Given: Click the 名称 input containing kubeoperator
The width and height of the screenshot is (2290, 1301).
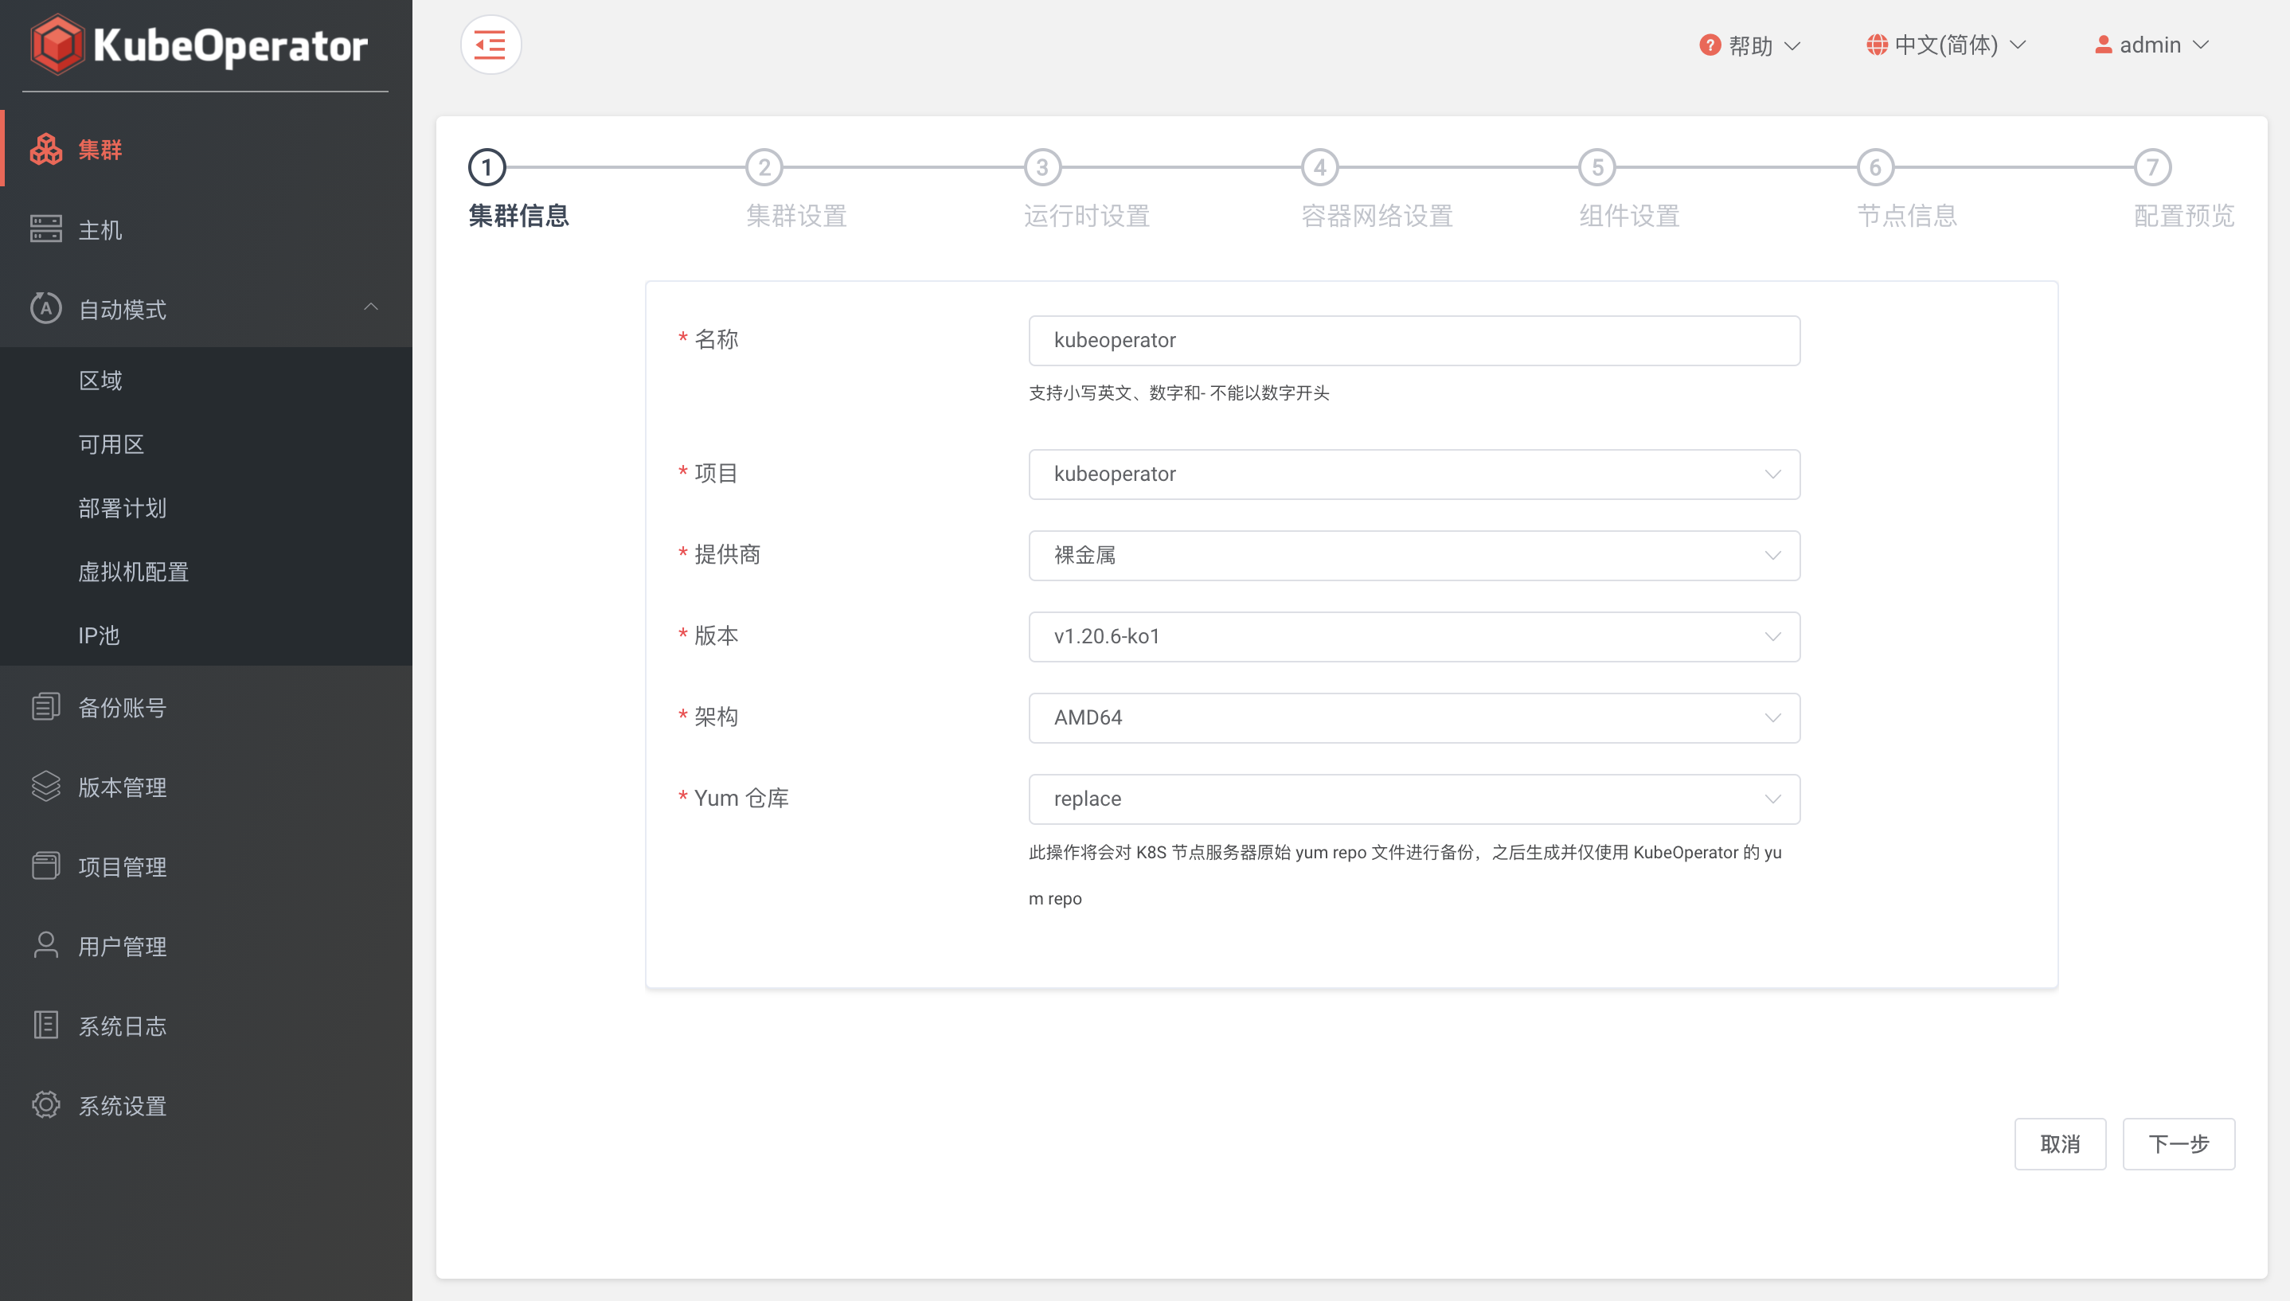Looking at the screenshot, I should [x=1413, y=339].
